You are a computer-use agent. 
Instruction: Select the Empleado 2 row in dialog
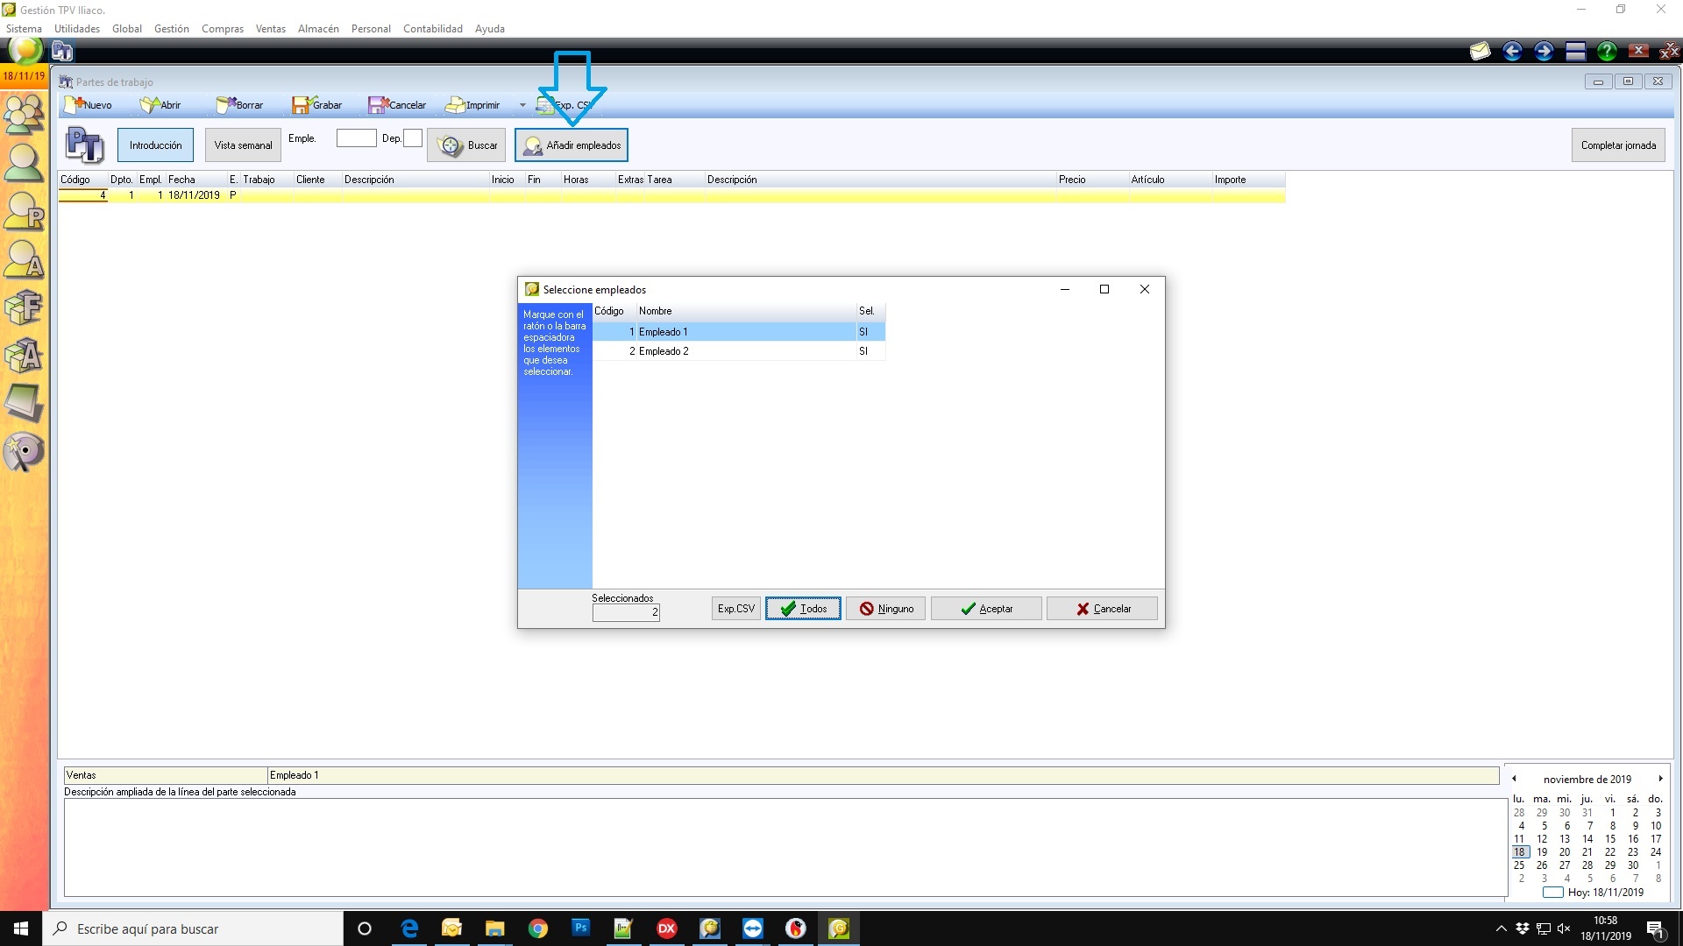pos(739,351)
